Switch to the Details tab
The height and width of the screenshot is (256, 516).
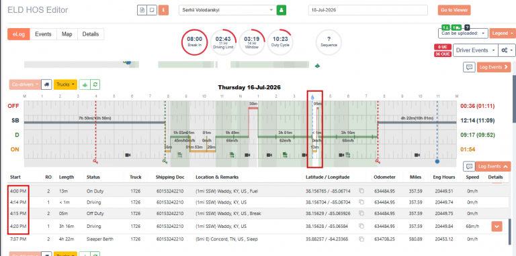click(91, 34)
